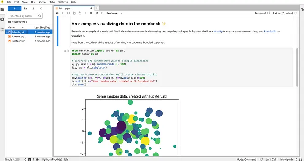Screen dimensions: 304x161
Task: Run the selected cell and advance
Action: pos(85,13)
